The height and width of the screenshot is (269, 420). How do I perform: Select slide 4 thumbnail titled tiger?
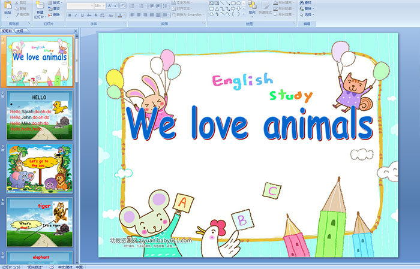coord(40,222)
